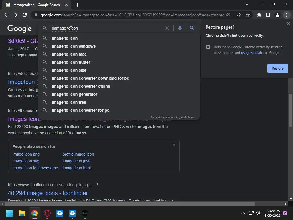Share this page from address bar
293x220 pixels.
coord(239,15)
